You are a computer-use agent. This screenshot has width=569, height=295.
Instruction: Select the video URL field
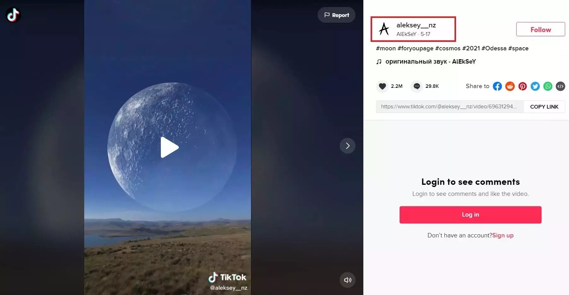[450, 107]
